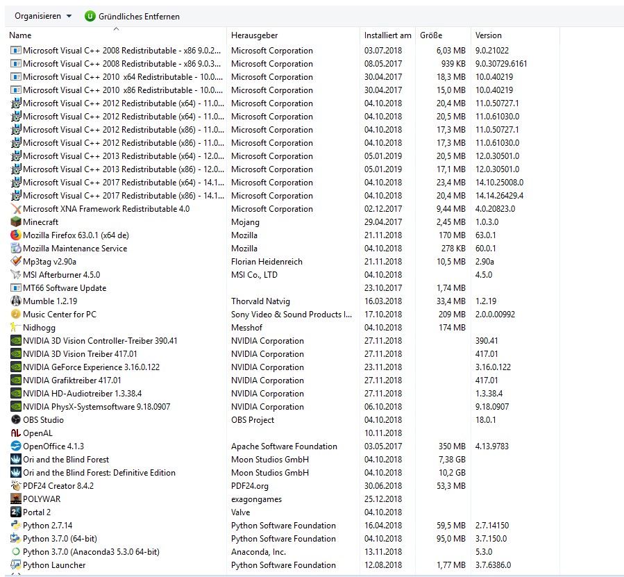624x577 pixels.
Task: Select Python 3.7.0 (Anaconda3 5.3.0 64-bit)
Action: coord(91,551)
